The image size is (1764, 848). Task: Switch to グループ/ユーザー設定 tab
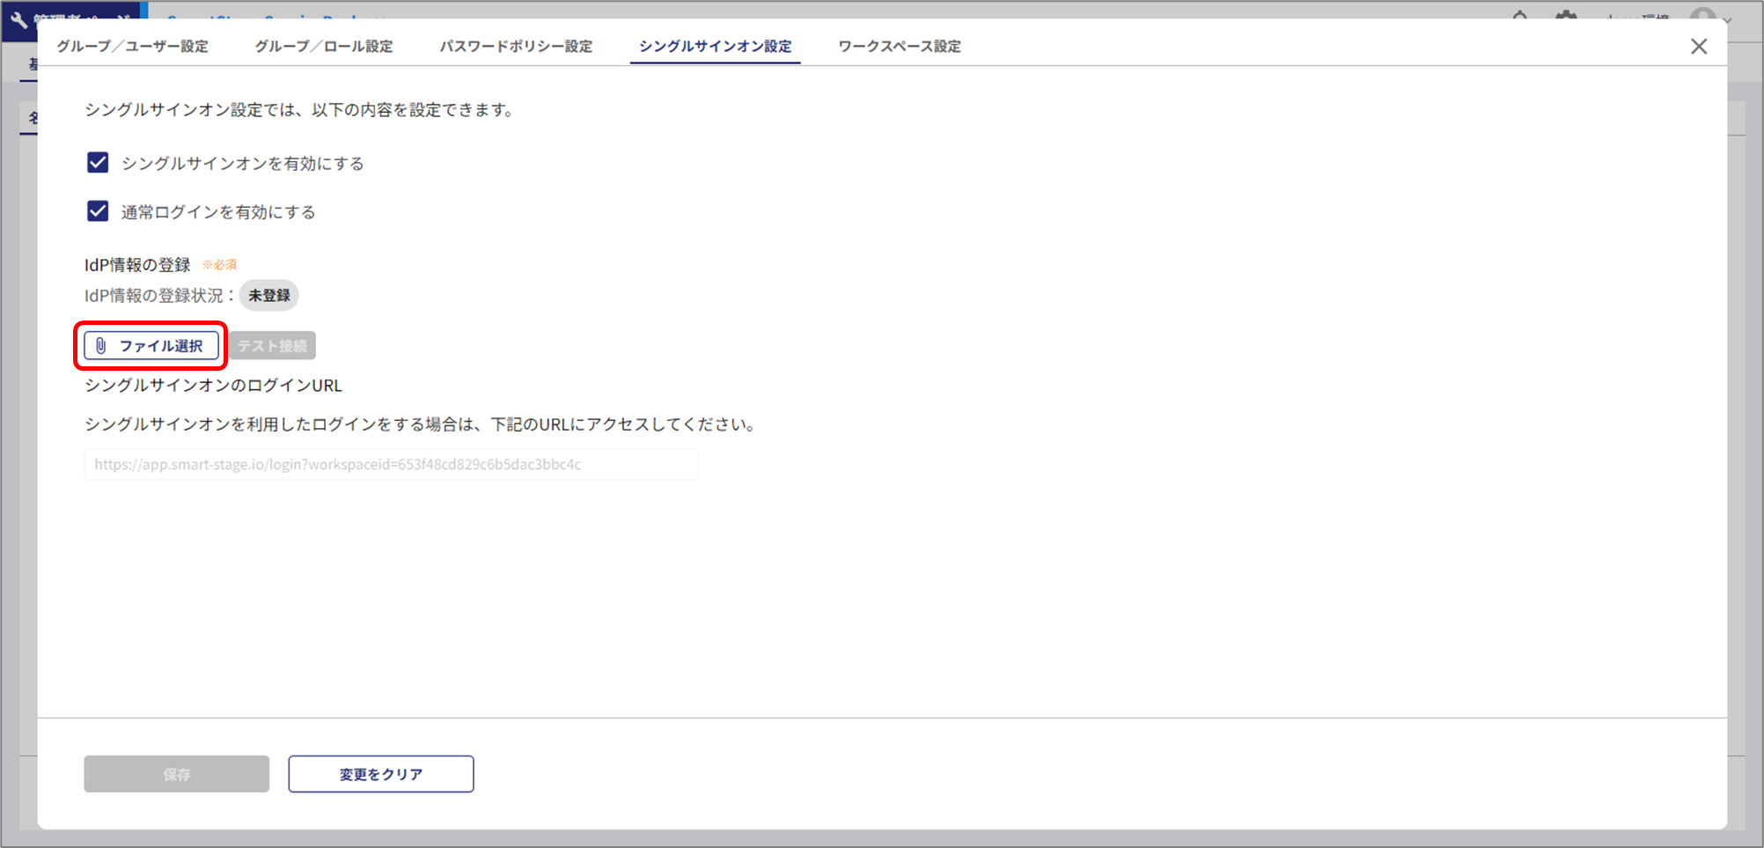[x=133, y=47]
